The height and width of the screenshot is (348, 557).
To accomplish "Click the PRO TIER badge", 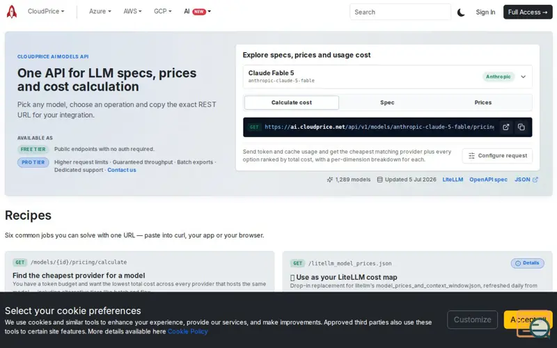I will (x=33, y=163).
